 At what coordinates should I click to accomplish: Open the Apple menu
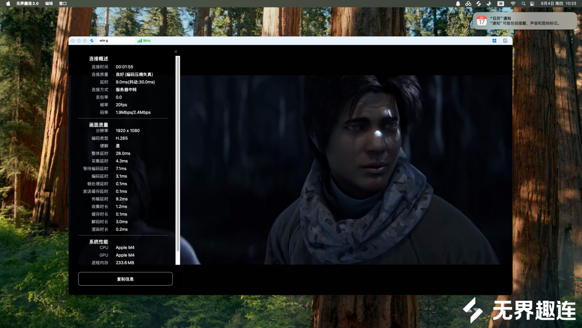(8, 3)
